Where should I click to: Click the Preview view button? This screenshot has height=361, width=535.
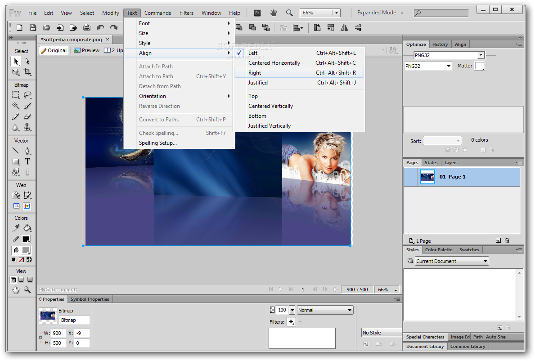point(87,50)
